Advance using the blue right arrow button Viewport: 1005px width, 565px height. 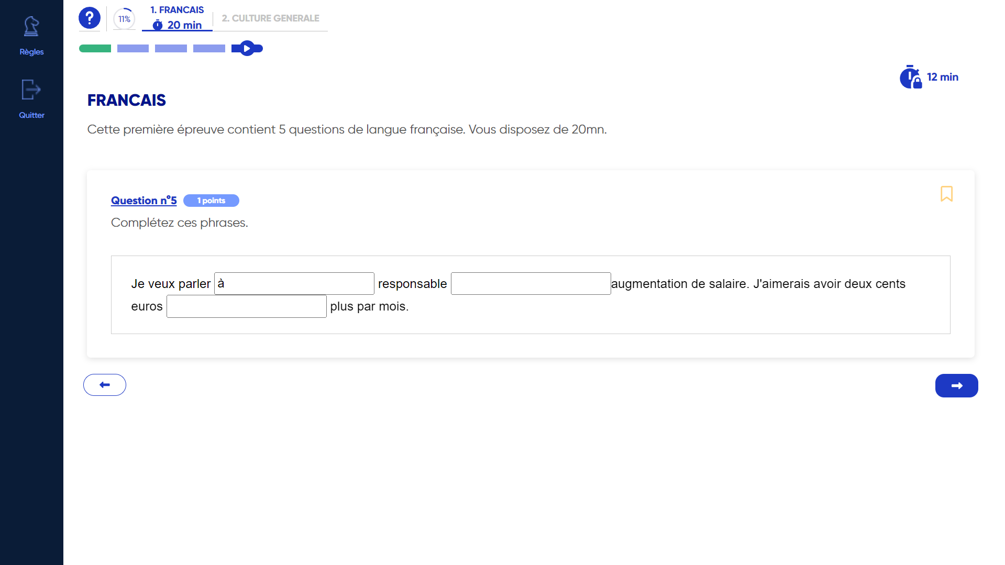(956, 385)
